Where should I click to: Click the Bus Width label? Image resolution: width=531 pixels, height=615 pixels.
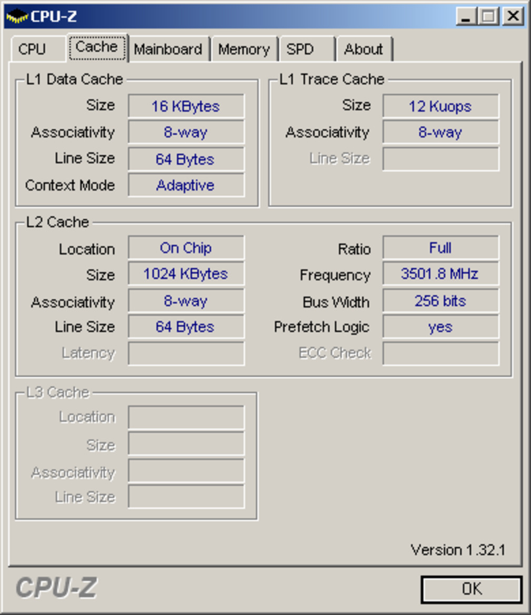point(336,301)
